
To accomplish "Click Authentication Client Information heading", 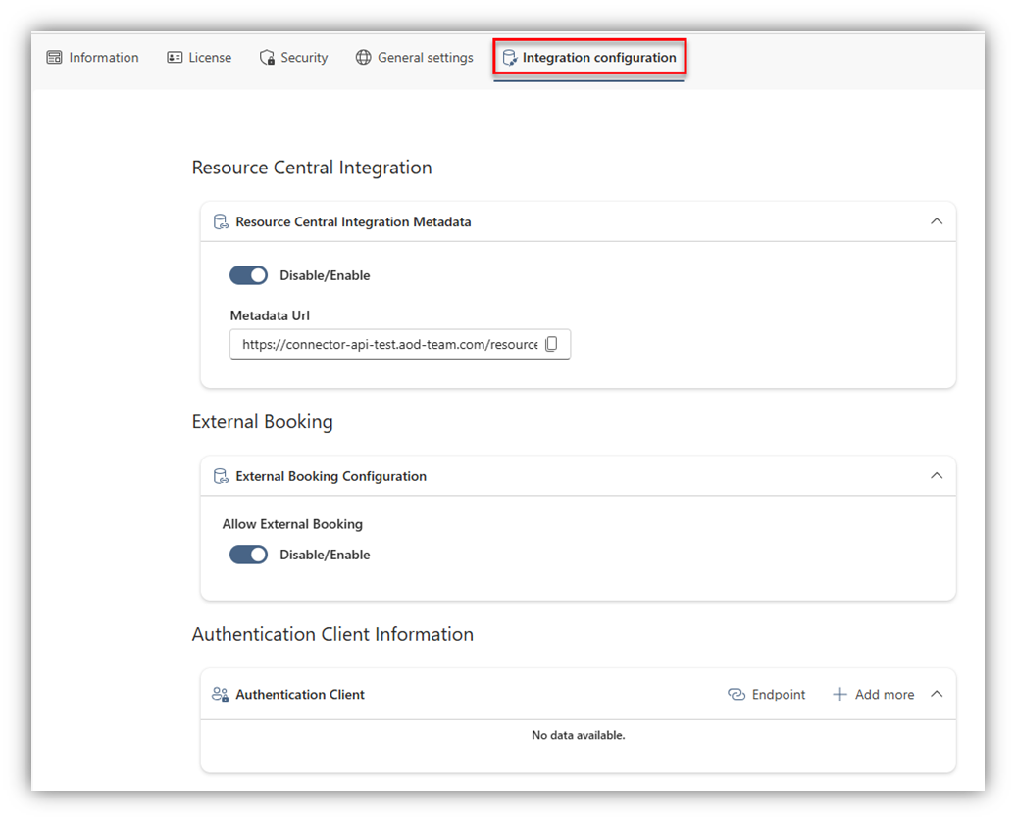I will pyautogui.click(x=332, y=634).
